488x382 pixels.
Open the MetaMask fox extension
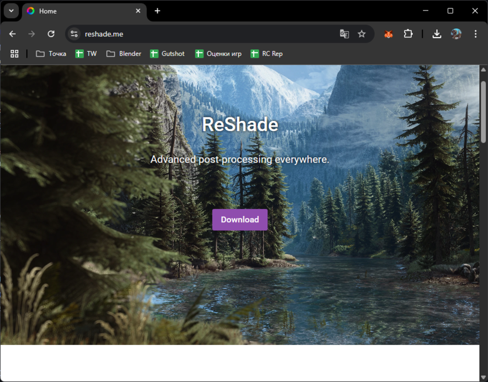[x=388, y=34]
